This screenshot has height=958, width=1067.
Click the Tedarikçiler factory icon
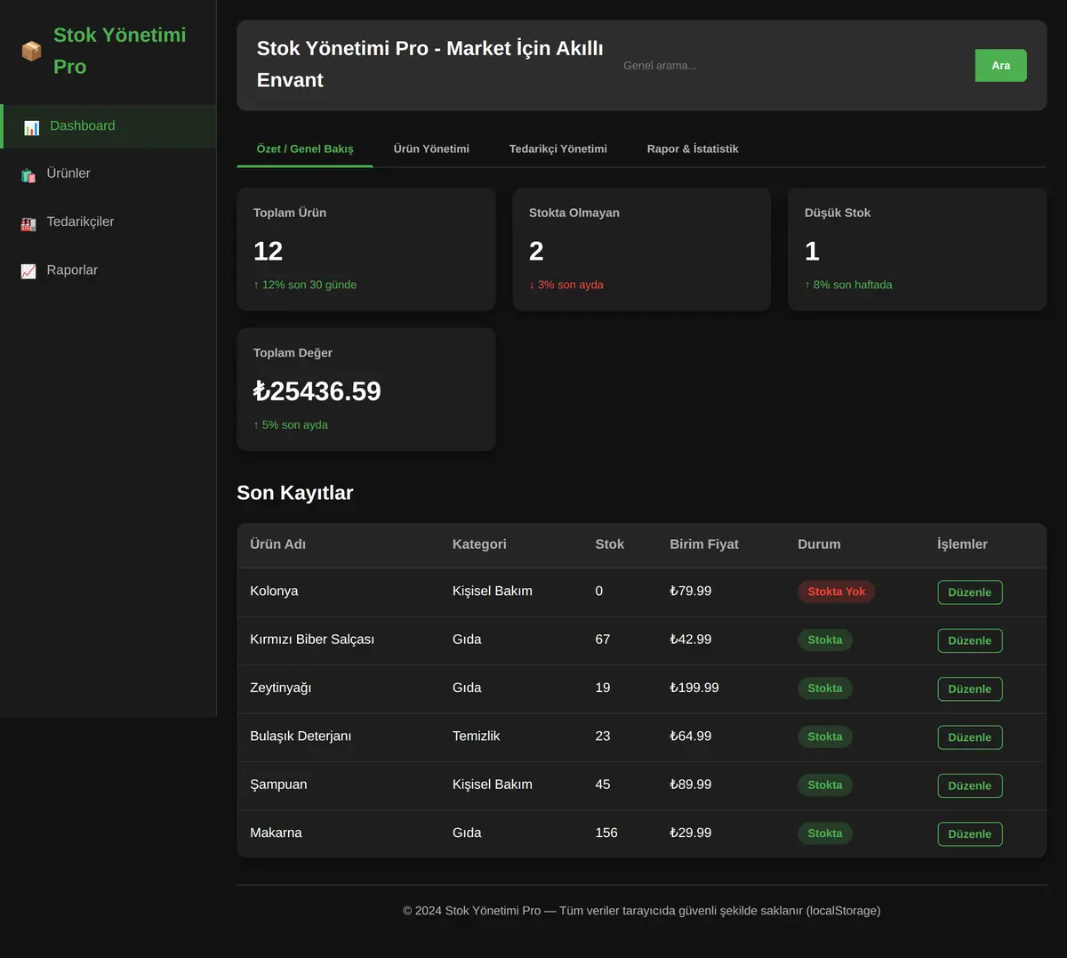pos(28,223)
